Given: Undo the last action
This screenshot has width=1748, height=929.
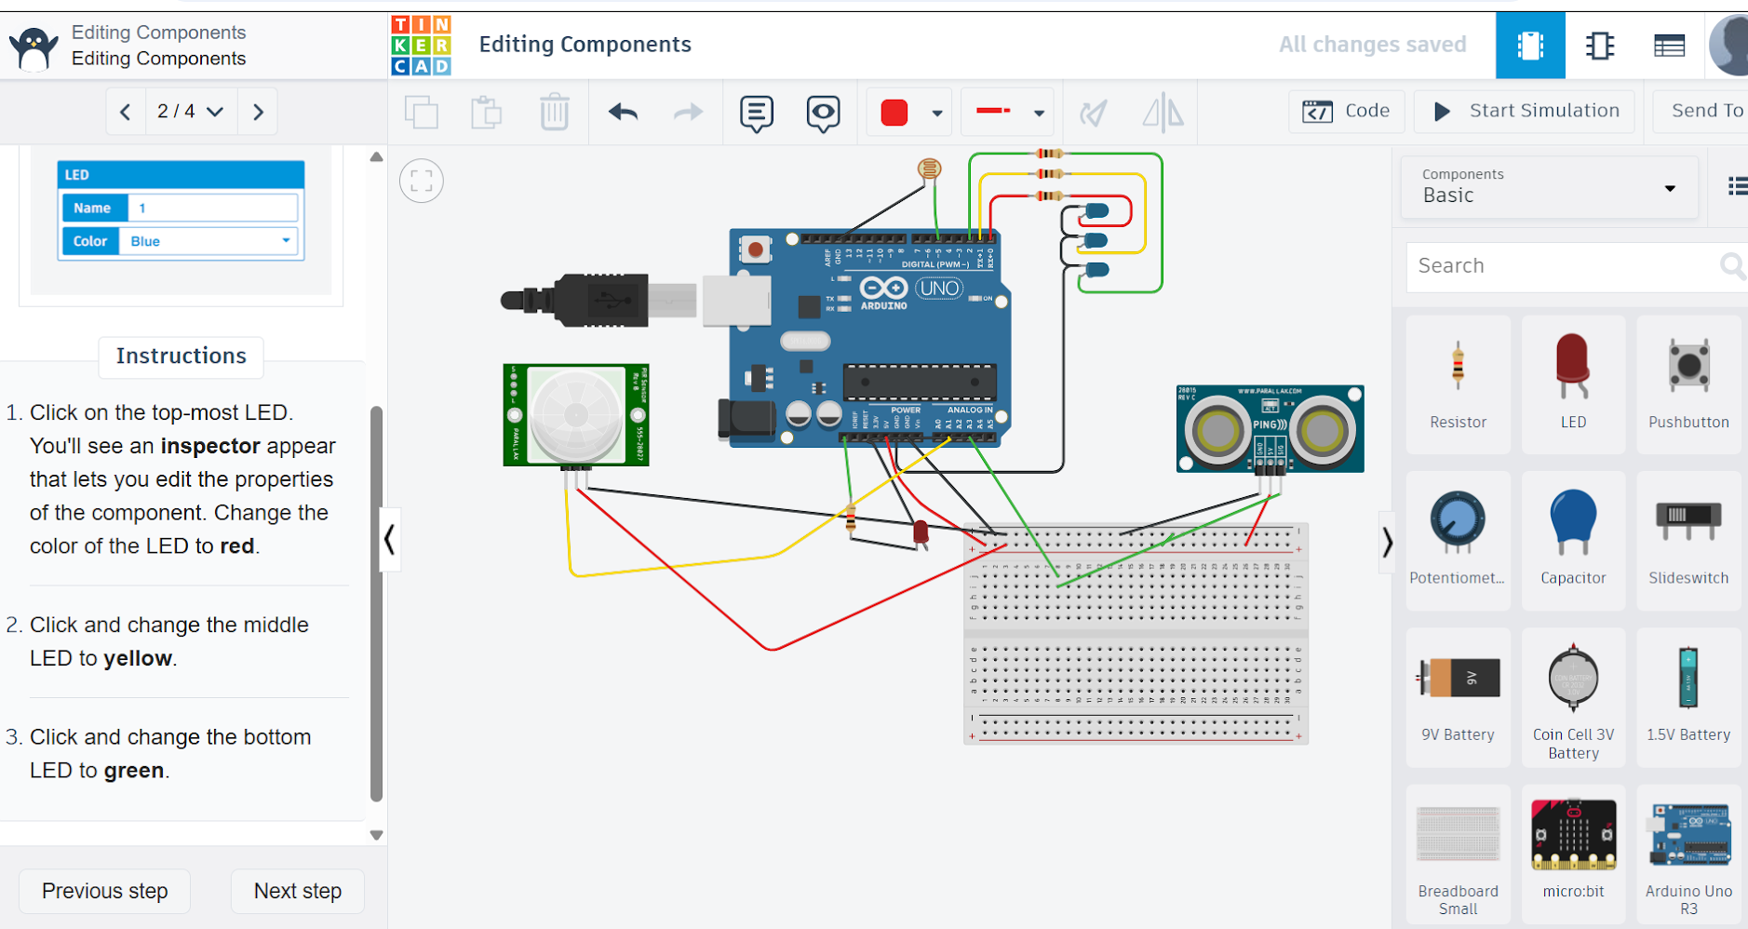Looking at the screenshot, I should tap(623, 113).
